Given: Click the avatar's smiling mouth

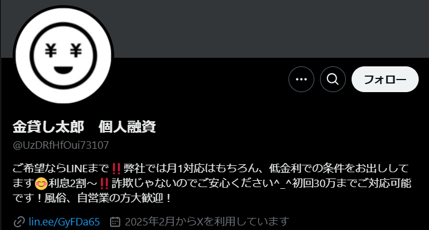Looking at the screenshot, I should pos(64,70).
